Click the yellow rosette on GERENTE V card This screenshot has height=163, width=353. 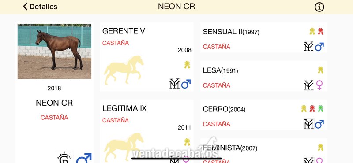point(187,65)
